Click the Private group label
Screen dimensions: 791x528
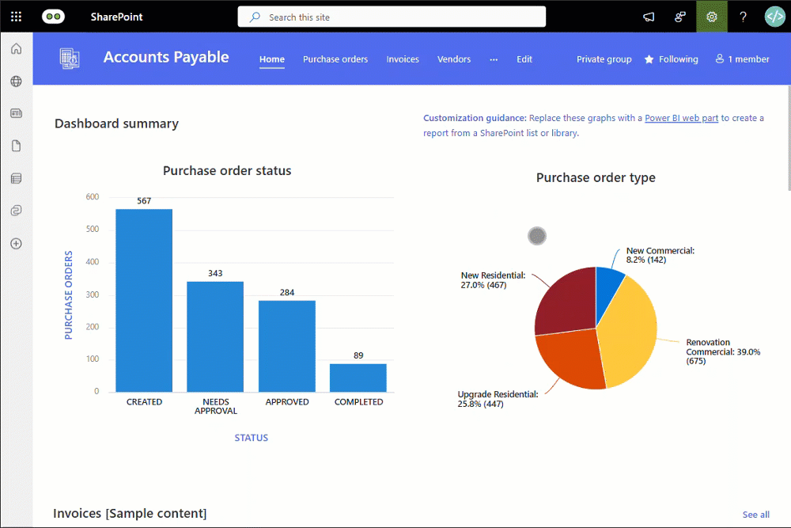604,59
